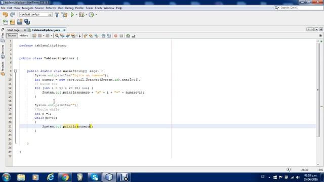Open the dropdown arrow beside Debug Project
This screenshot has width=324, height=182.
[87, 15]
